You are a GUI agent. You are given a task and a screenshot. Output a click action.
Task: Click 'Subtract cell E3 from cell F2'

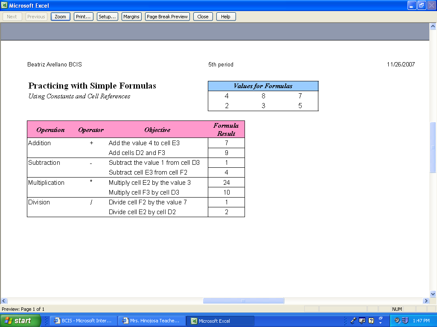(x=148, y=172)
